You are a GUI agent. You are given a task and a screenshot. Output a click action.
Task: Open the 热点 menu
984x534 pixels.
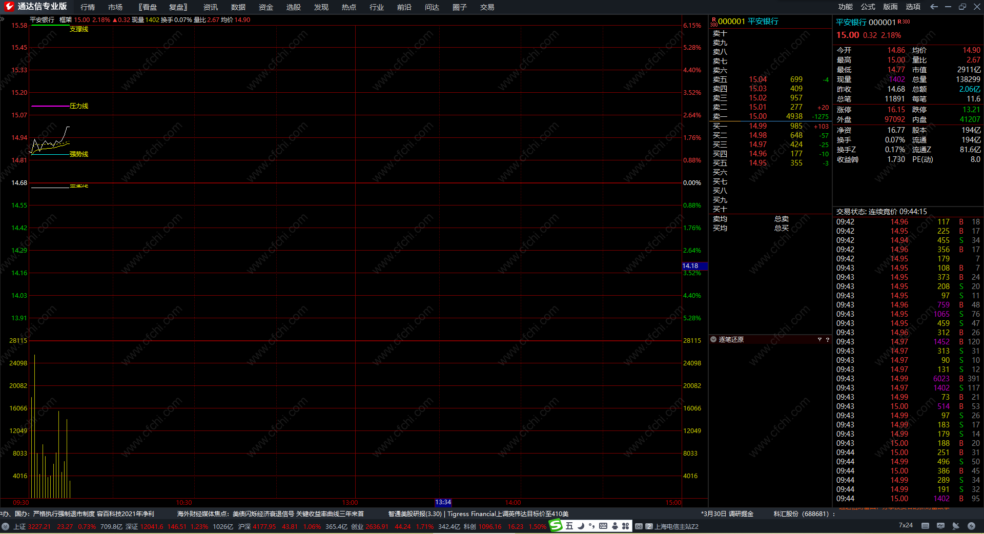tap(349, 7)
